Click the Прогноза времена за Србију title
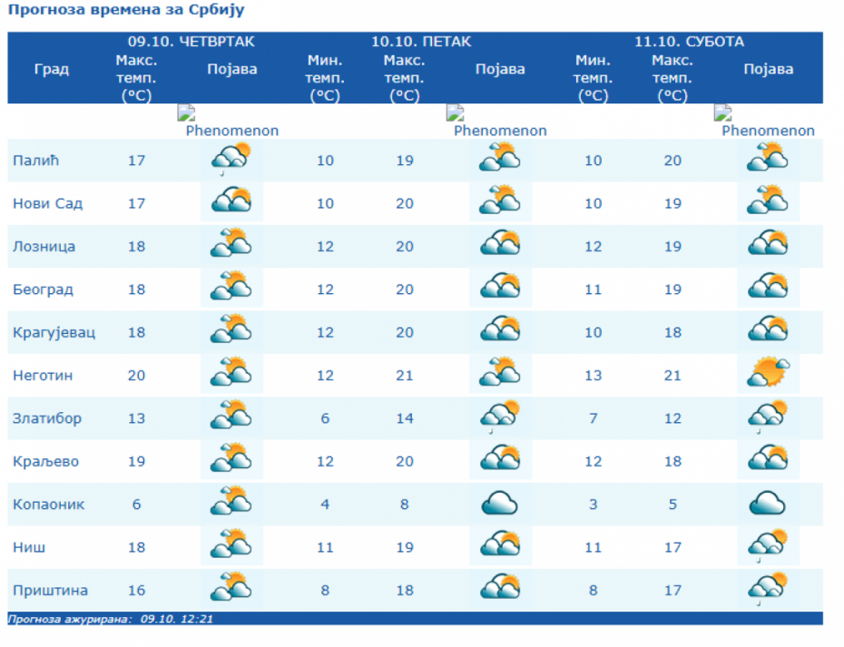Image resolution: width=844 pixels, height=647 pixels. coord(126,11)
